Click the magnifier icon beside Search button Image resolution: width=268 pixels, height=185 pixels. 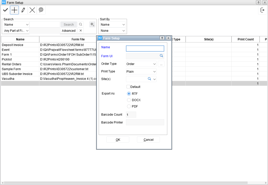tap(81, 24)
